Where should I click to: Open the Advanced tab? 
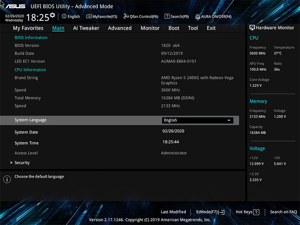coord(120,28)
